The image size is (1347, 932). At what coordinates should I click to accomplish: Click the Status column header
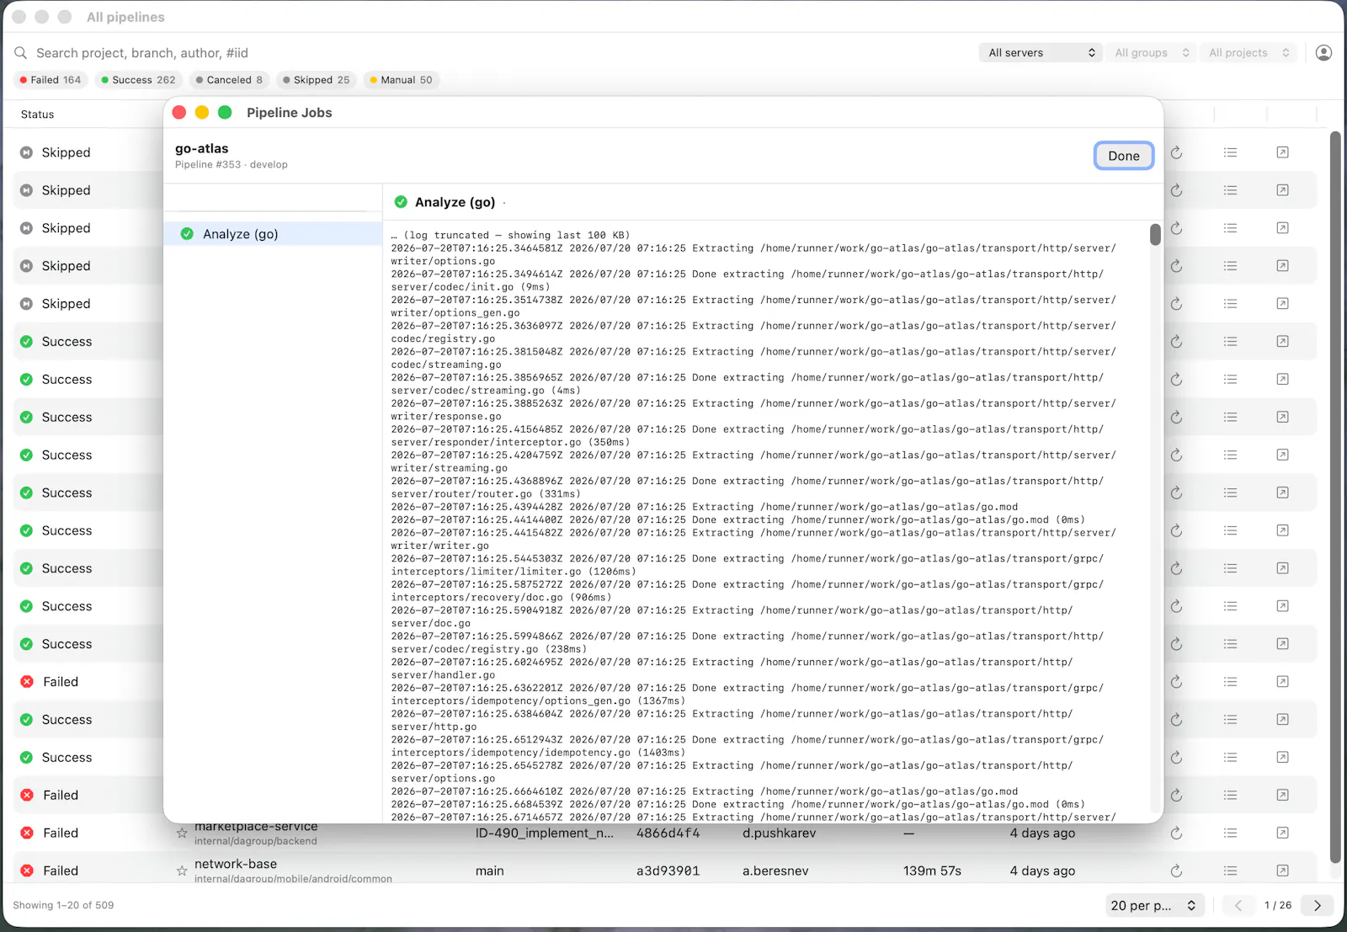pos(37,115)
